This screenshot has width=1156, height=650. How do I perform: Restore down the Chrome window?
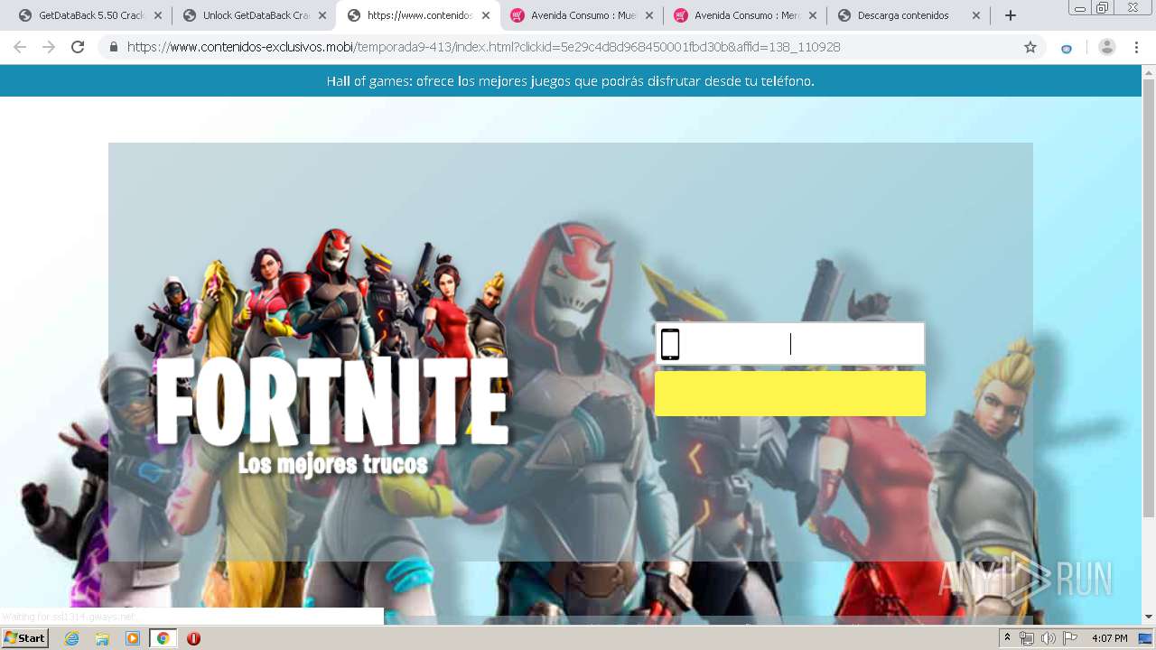(x=1103, y=8)
